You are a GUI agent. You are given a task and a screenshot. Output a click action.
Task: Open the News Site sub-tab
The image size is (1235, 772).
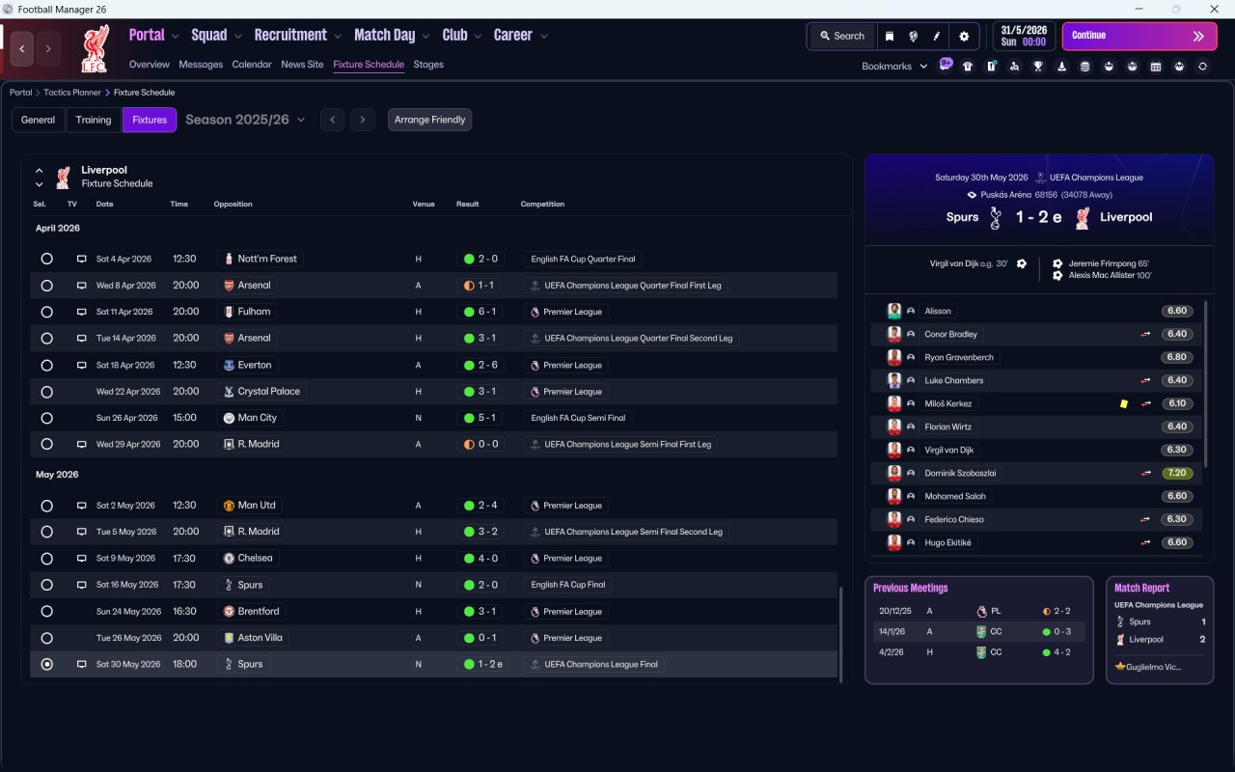point(302,65)
